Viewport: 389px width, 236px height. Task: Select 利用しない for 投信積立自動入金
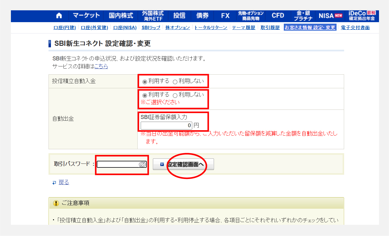point(175,82)
